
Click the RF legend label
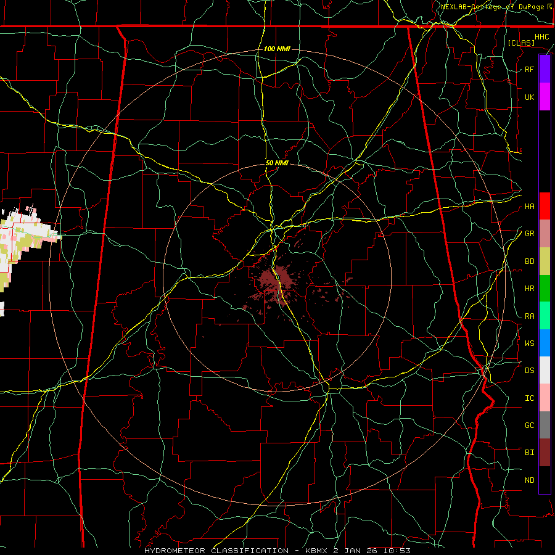point(529,69)
